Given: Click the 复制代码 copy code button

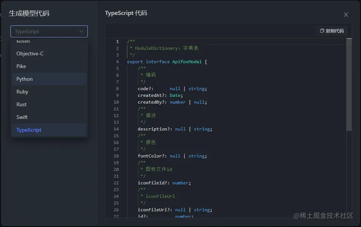Looking at the screenshot, I should [x=332, y=31].
